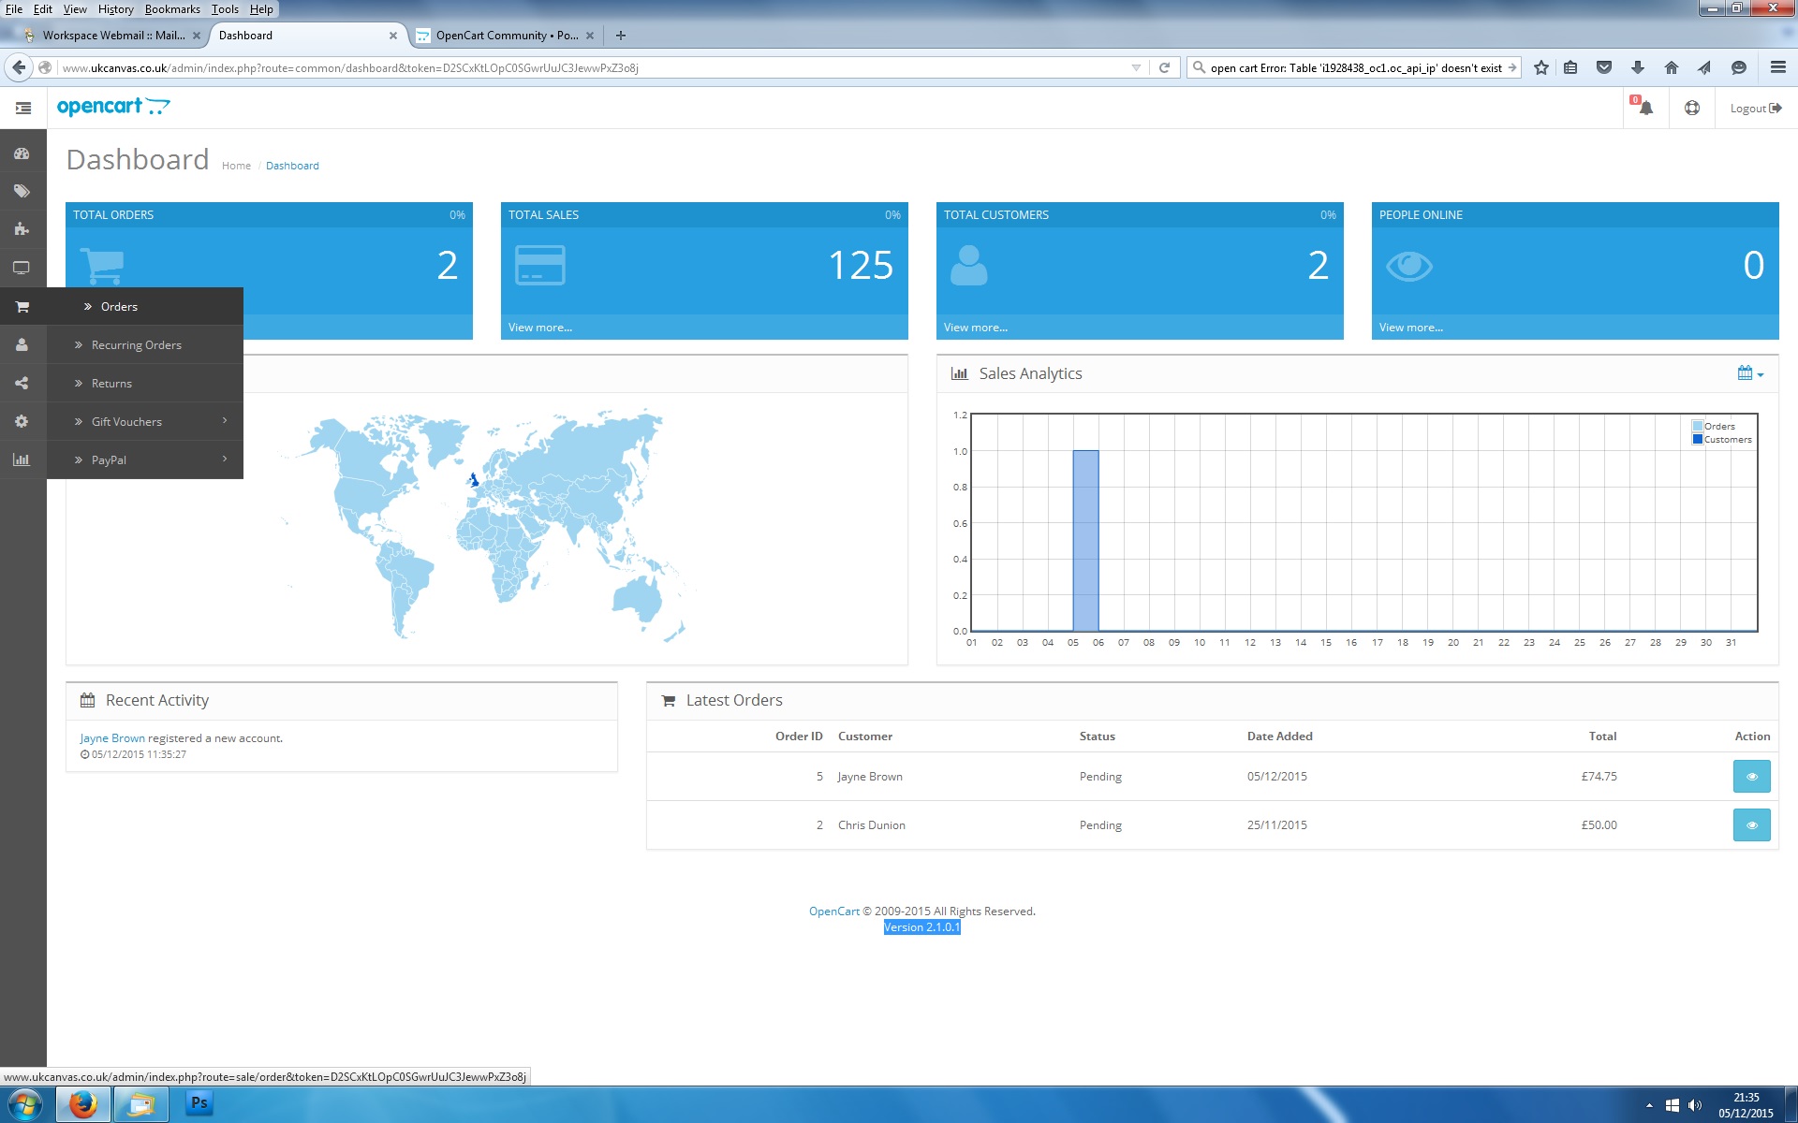
Task: View order 5 from Jayne Brown
Action: point(1751,777)
